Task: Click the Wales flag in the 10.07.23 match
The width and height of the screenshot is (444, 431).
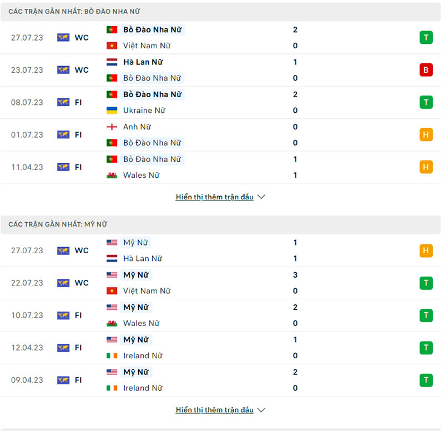Action: 112,323
